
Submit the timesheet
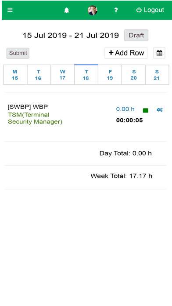(x=18, y=53)
